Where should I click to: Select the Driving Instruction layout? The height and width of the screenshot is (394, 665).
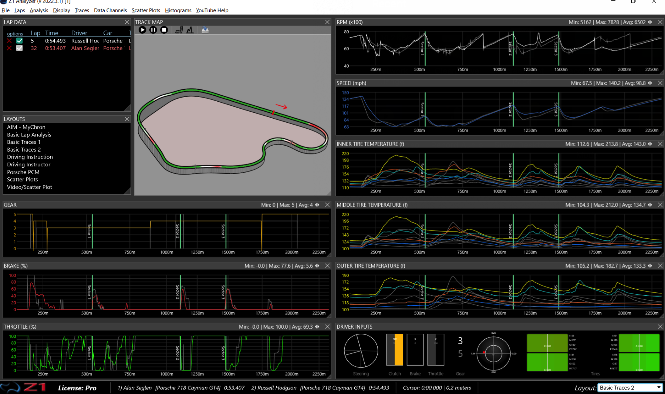coord(30,157)
